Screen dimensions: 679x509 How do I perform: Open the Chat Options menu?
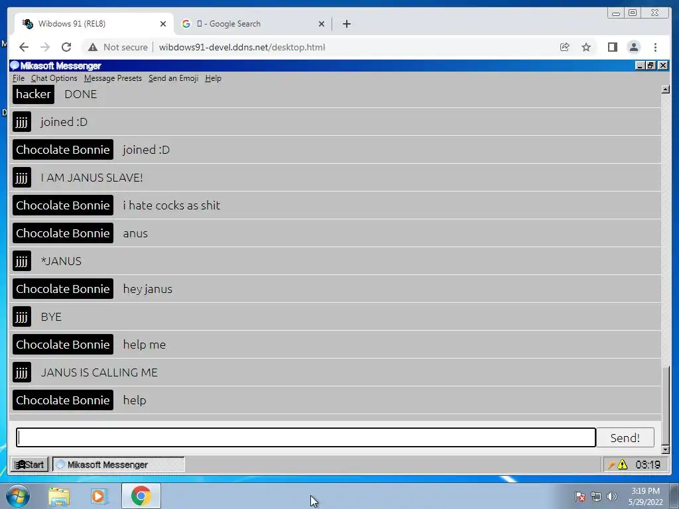(54, 78)
